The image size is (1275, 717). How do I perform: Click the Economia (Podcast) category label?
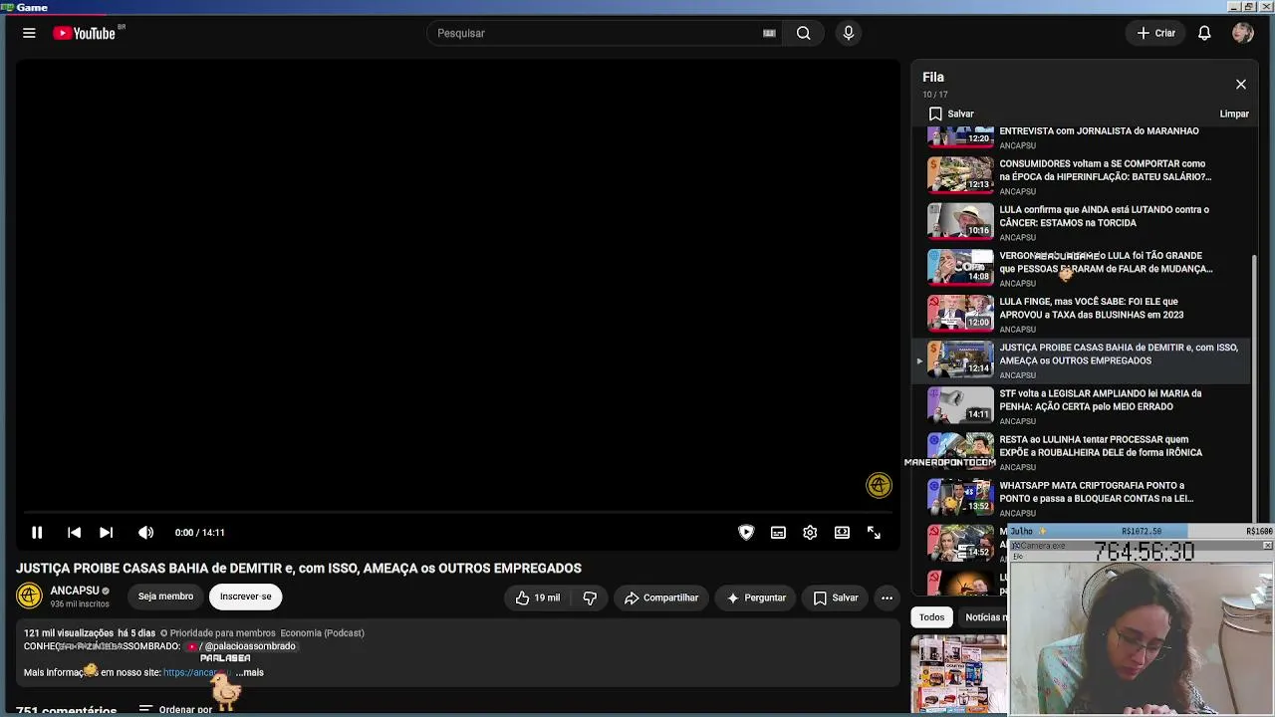pos(322,633)
